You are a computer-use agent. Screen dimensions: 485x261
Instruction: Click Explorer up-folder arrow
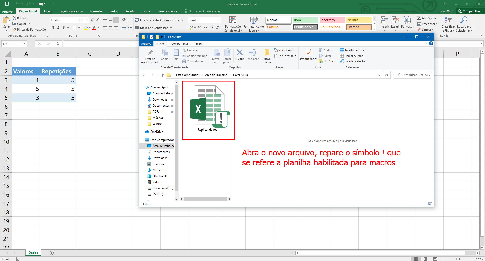(162, 75)
